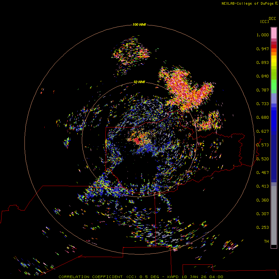The image size is (279, 279).
Task: Click the 0.520 legend value
Action: tap(263, 159)
